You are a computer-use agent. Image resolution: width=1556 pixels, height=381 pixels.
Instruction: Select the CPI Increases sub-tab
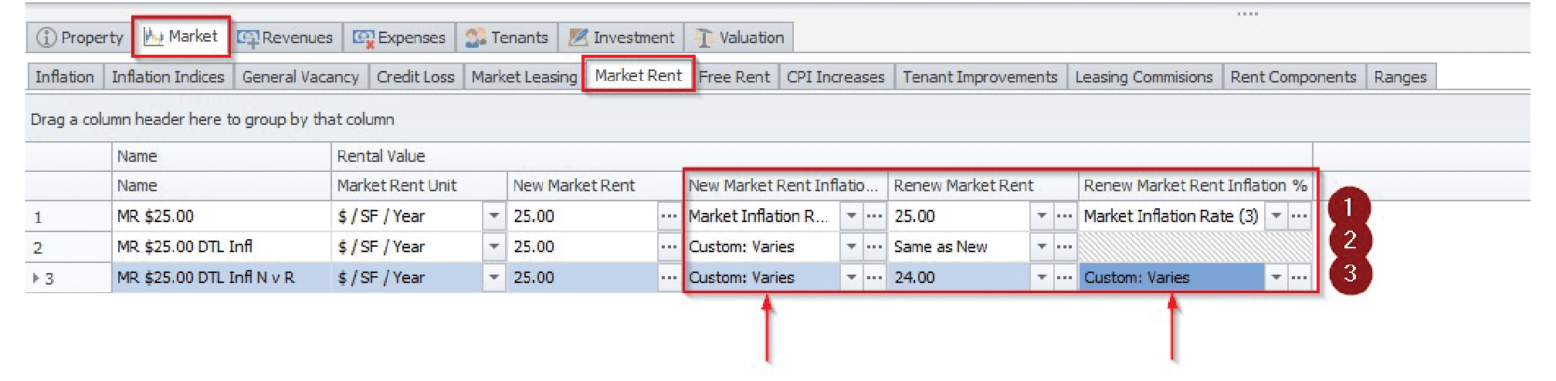coord(836,76)
